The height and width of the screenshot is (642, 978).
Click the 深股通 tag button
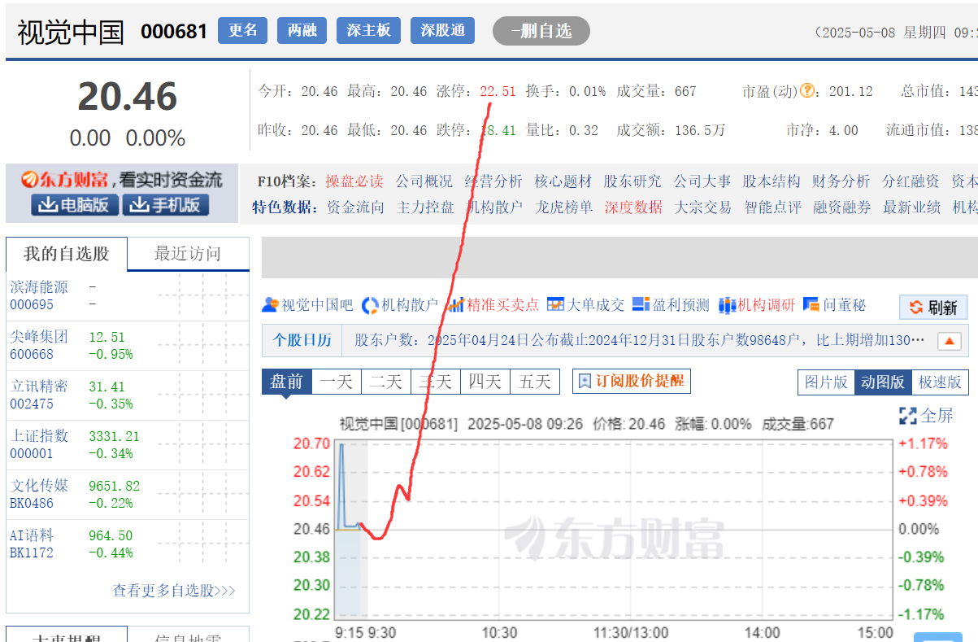[x=442, y=30]
